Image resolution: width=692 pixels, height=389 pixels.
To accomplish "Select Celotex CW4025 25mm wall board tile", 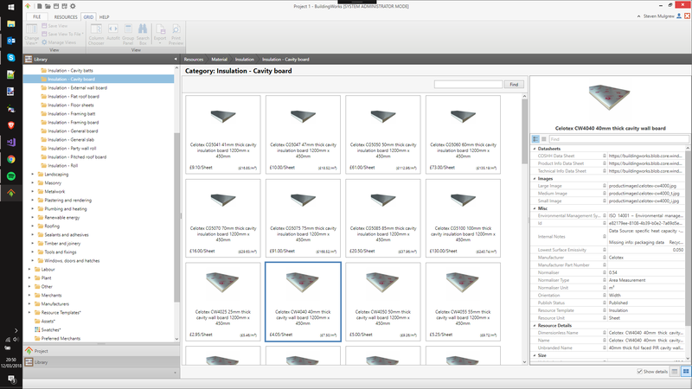I will pyautogui.click(x=223, y=302).
